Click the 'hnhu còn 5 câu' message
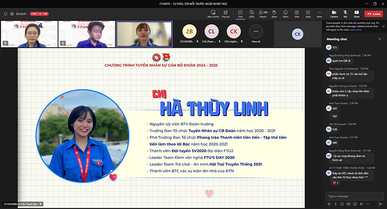Screen dimensions: 387x209 (352, 93)
